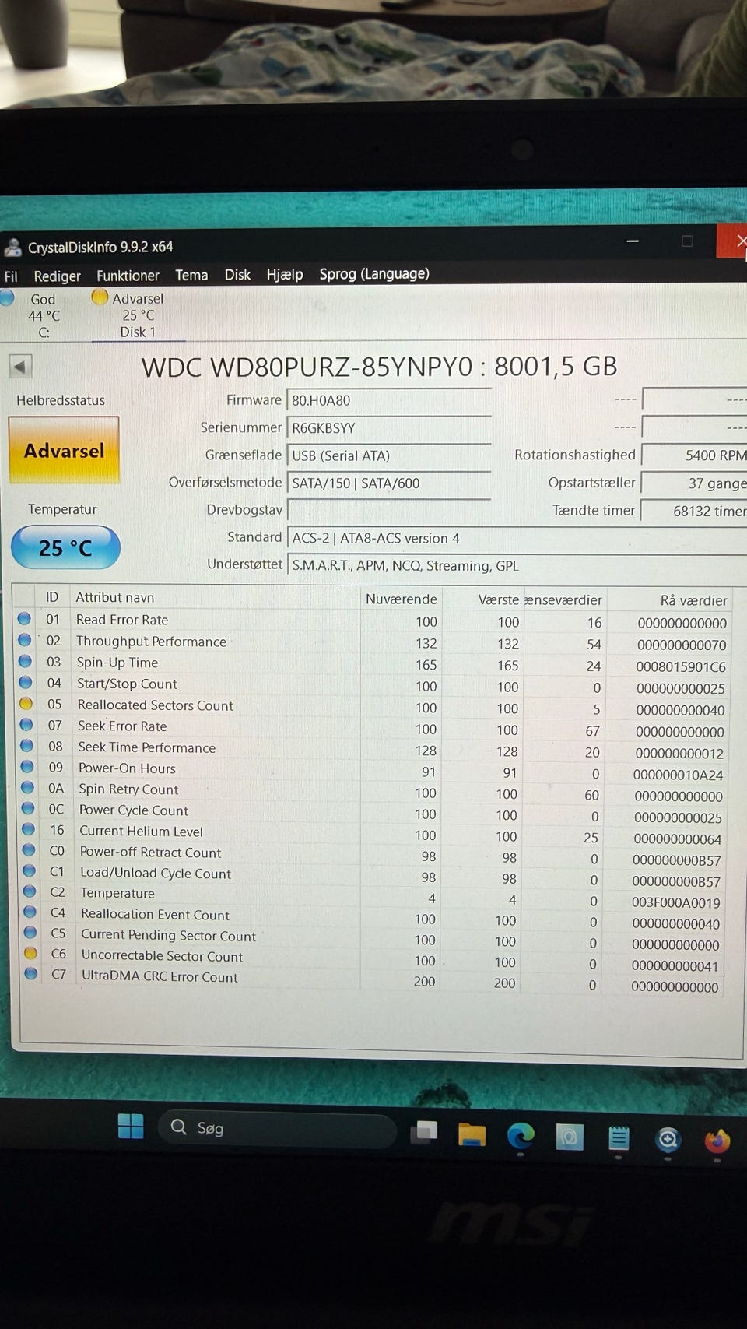Open the Sprog (Language) menu
This screenshot has height=1329, width=747.
point(374,274)
